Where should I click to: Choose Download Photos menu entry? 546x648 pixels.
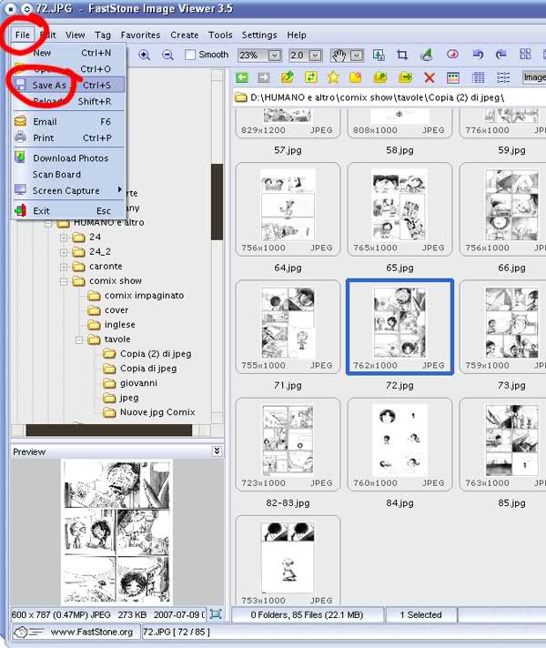68,158
